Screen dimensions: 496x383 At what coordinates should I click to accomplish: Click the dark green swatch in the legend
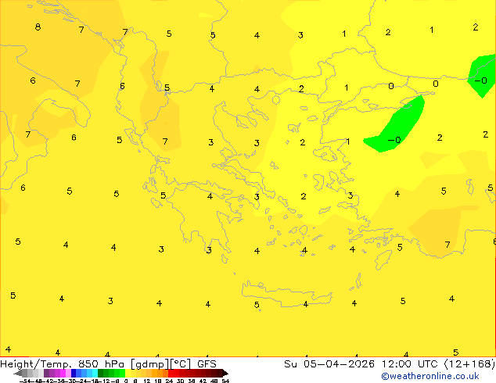(x=101, y=373)
